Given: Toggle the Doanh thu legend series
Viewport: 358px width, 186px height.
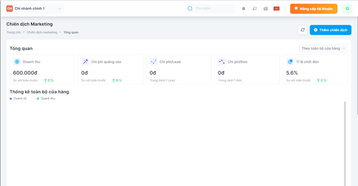Looking at the screenshot, I should coord(46,99).
